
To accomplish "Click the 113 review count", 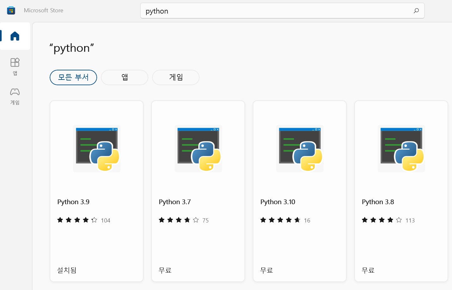I will [410, 220].
